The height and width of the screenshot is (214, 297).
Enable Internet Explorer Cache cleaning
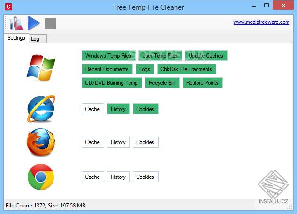click(x=93, y=109)
